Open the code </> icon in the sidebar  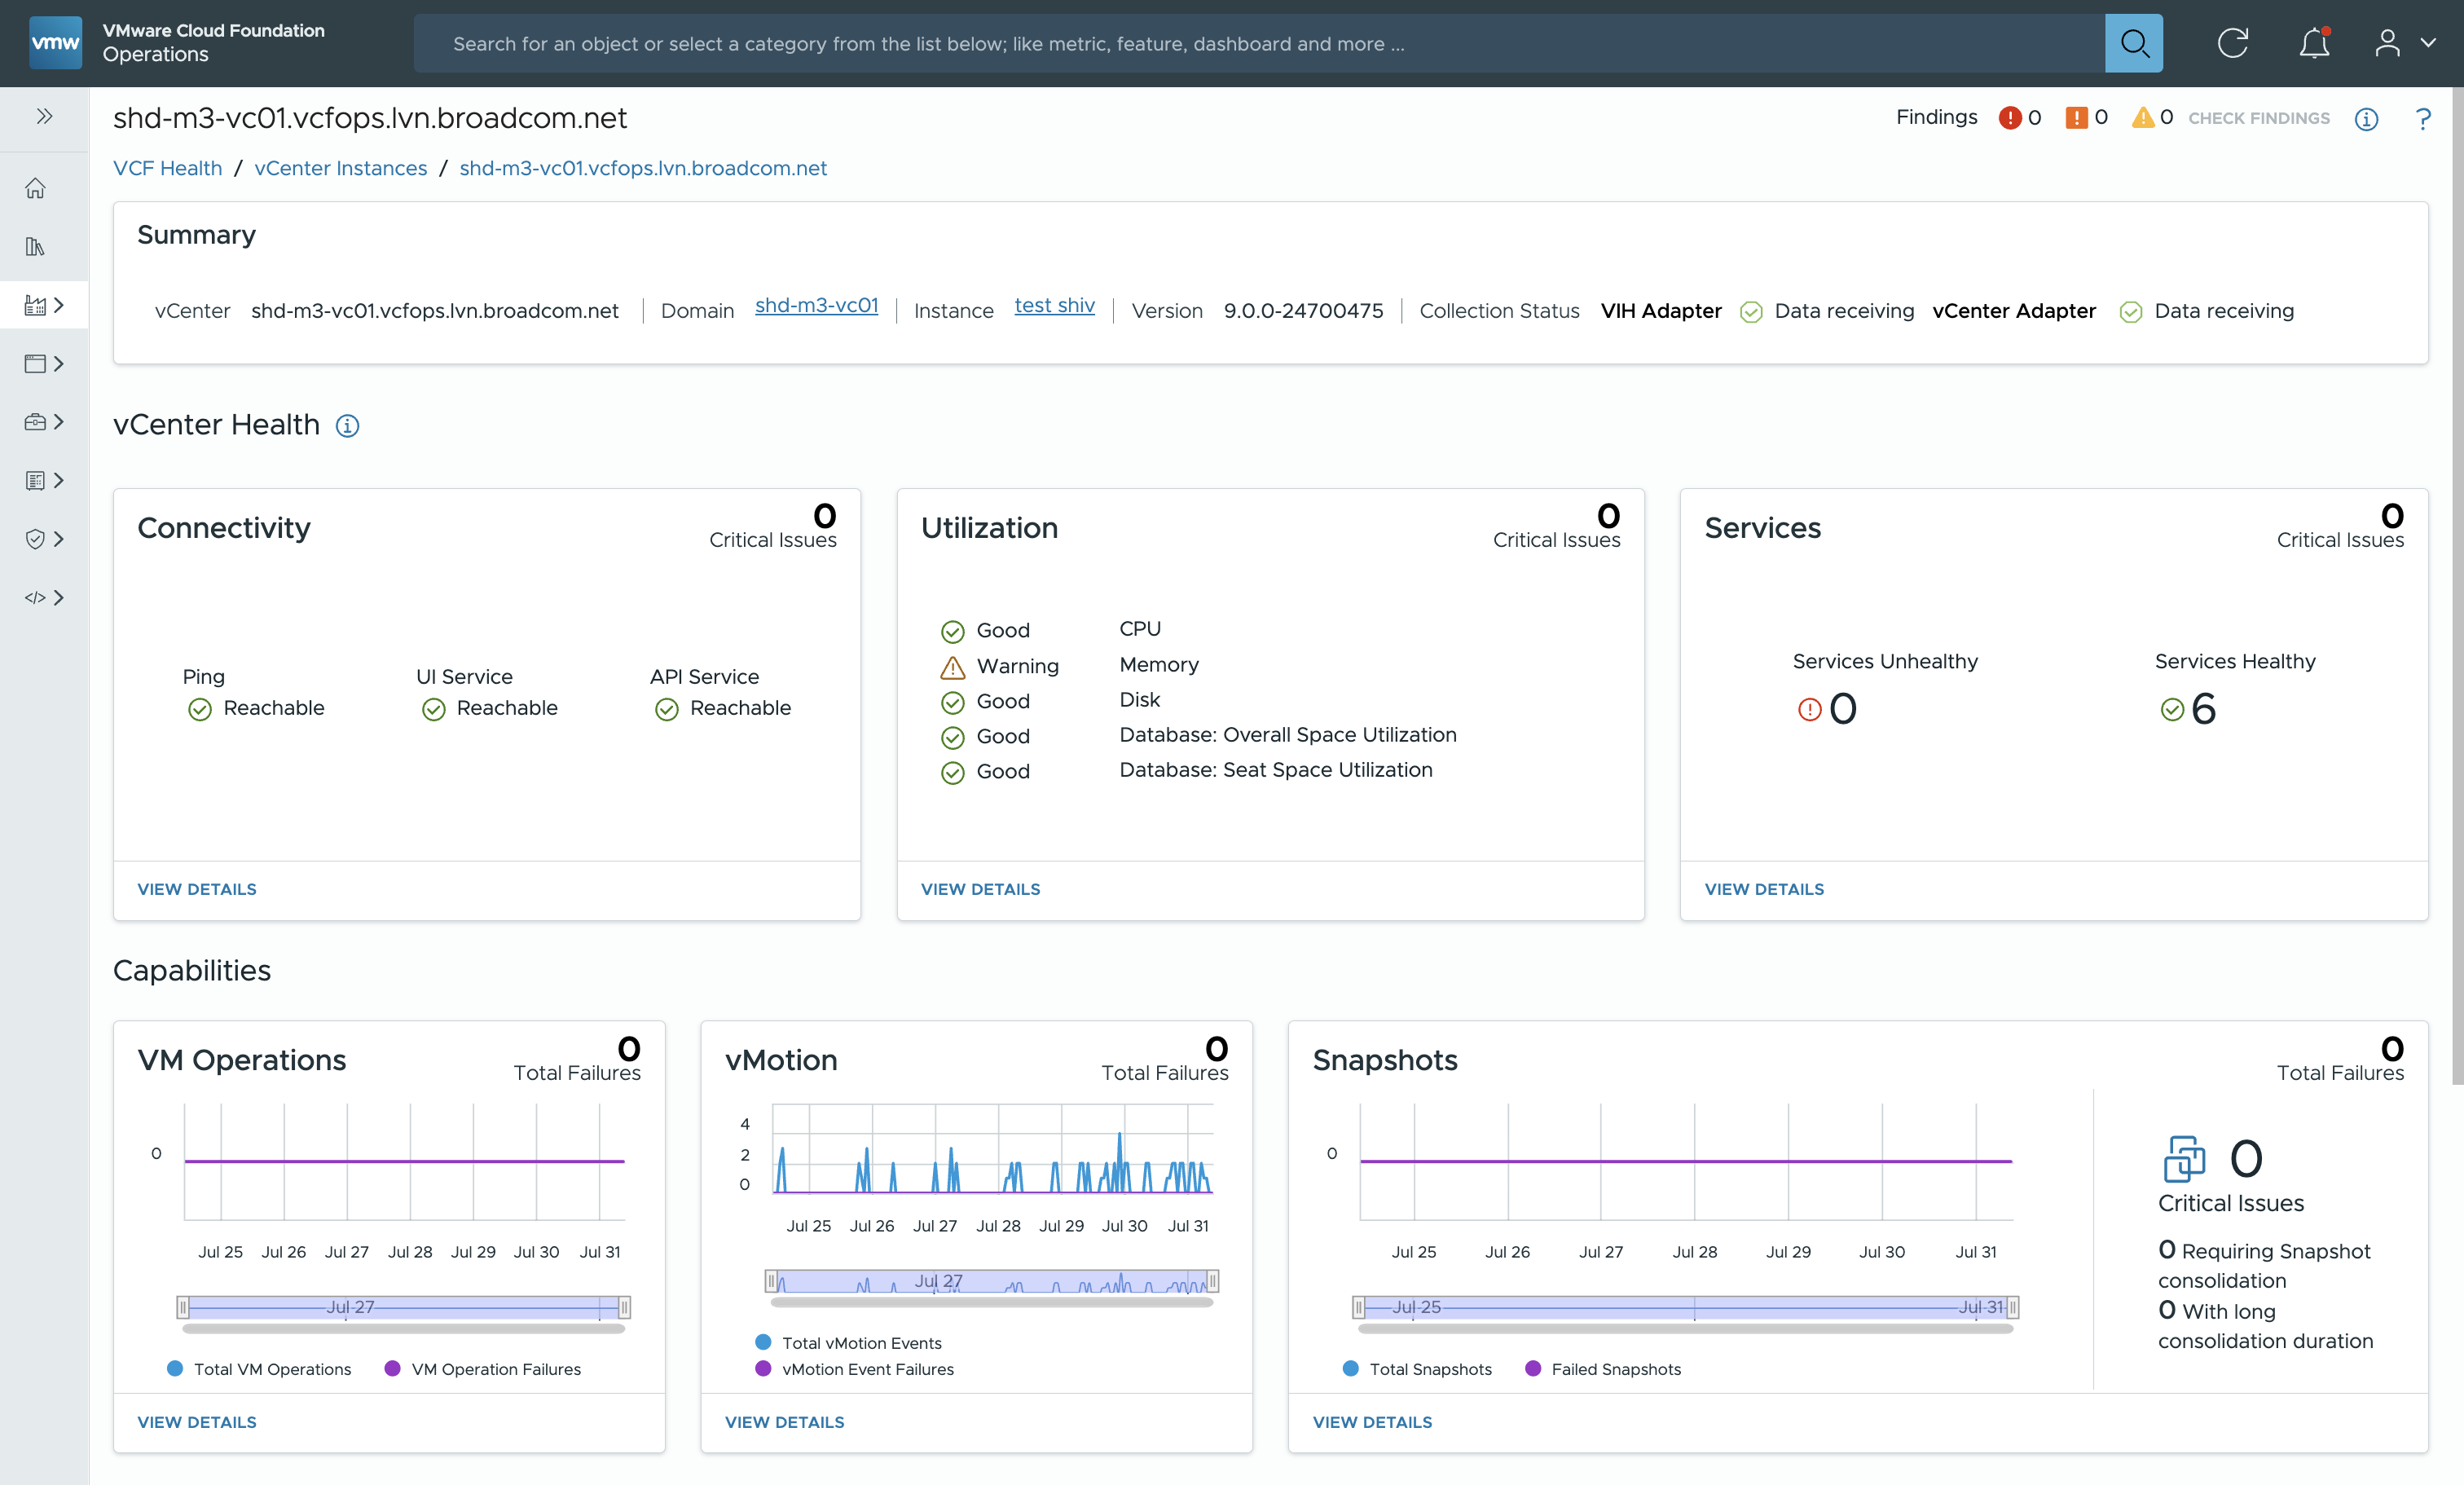35,597
